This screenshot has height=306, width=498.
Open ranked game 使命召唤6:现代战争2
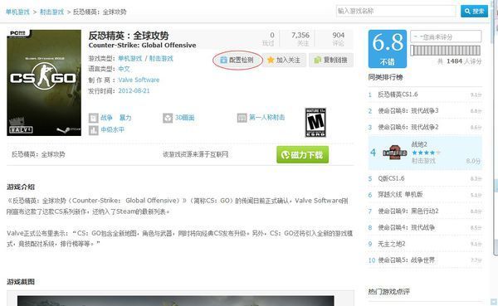[408, 127]
